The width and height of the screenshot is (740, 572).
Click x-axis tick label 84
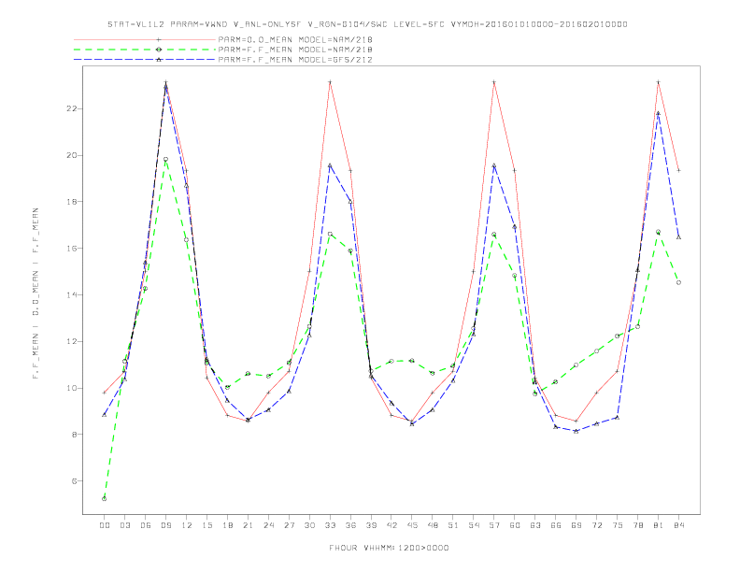[x=678, y=525]
